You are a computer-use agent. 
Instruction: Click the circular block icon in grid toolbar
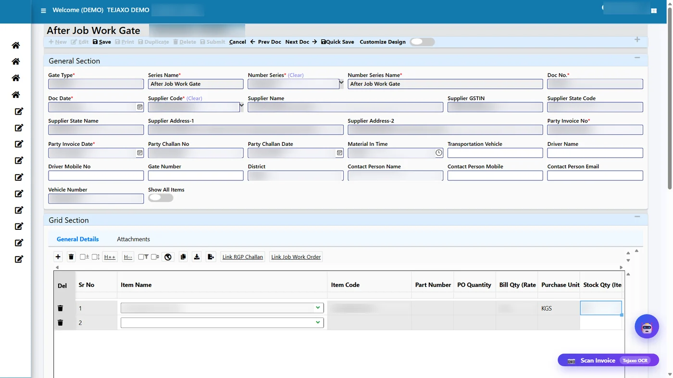click(168, 257)
